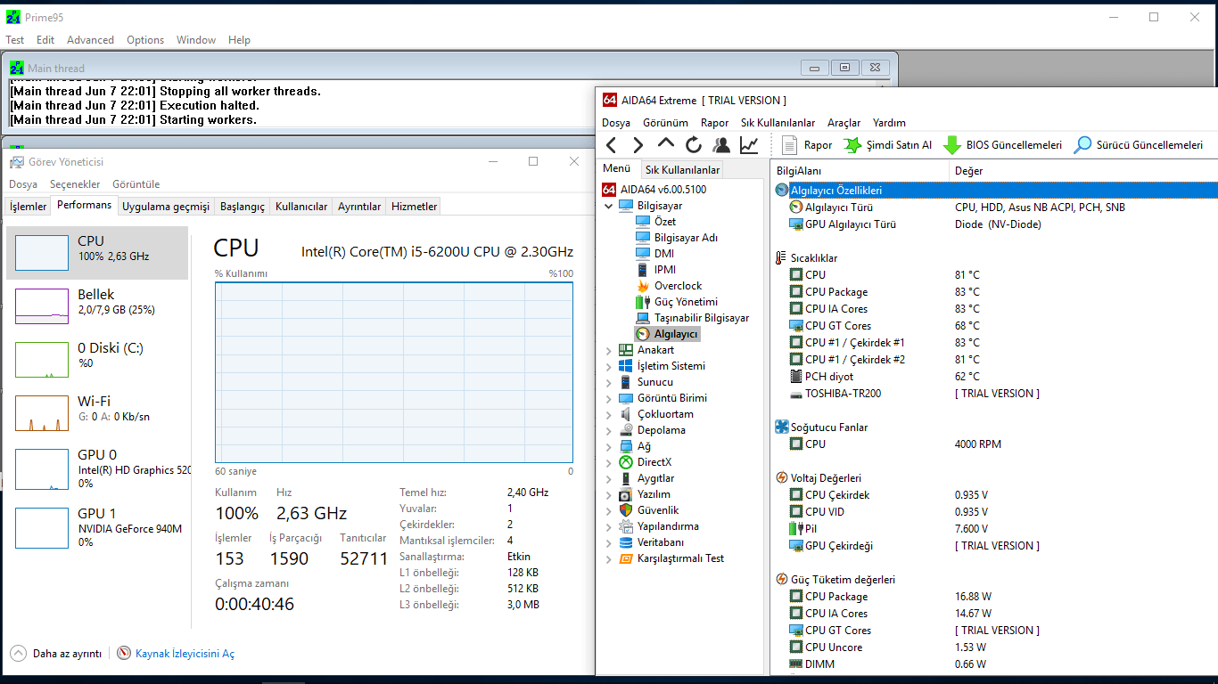Switch to the Sık Kullanılanlar tab
The image size is (1218, 684).
(682, 169)
